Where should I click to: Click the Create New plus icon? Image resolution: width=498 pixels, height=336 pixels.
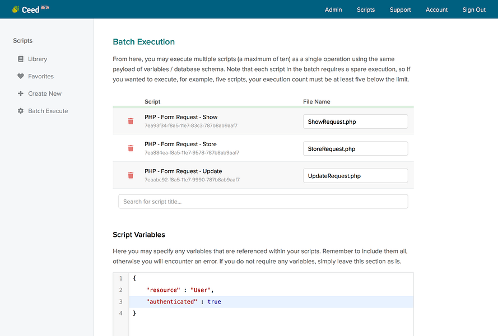(x=21, y=94)
